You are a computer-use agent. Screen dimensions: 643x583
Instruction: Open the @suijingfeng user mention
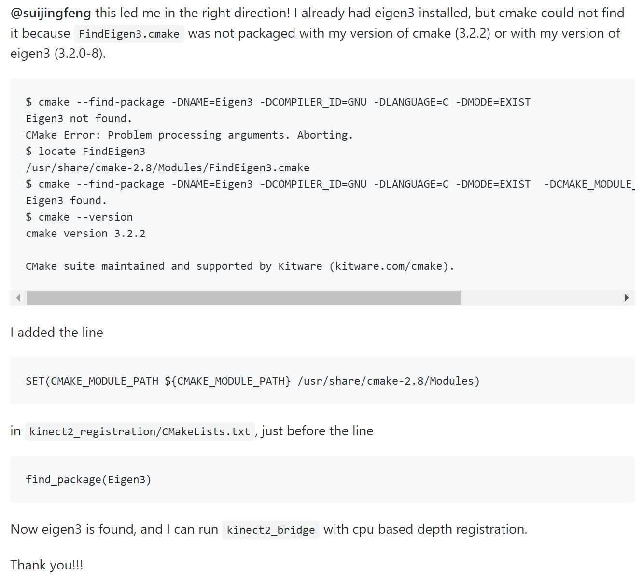[x=51, y=13]
